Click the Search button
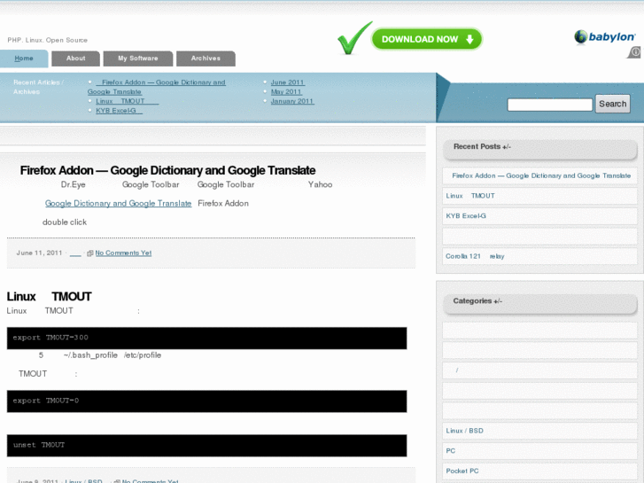The image size is (644, 483). pyautogui.click(x=612, y=104)
